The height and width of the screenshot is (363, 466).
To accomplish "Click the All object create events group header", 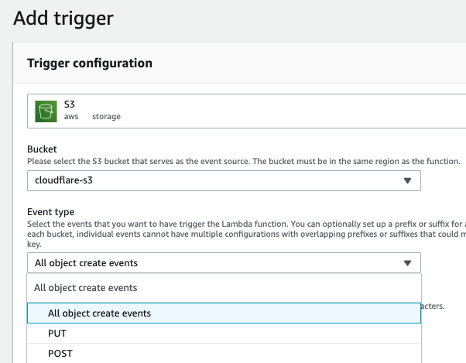I will (85, 287).
